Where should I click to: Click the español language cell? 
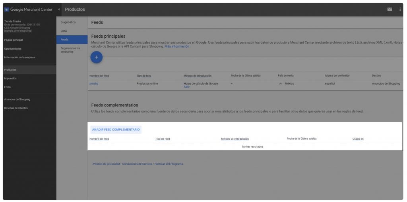pyautogui.click(x=330, y=83)
